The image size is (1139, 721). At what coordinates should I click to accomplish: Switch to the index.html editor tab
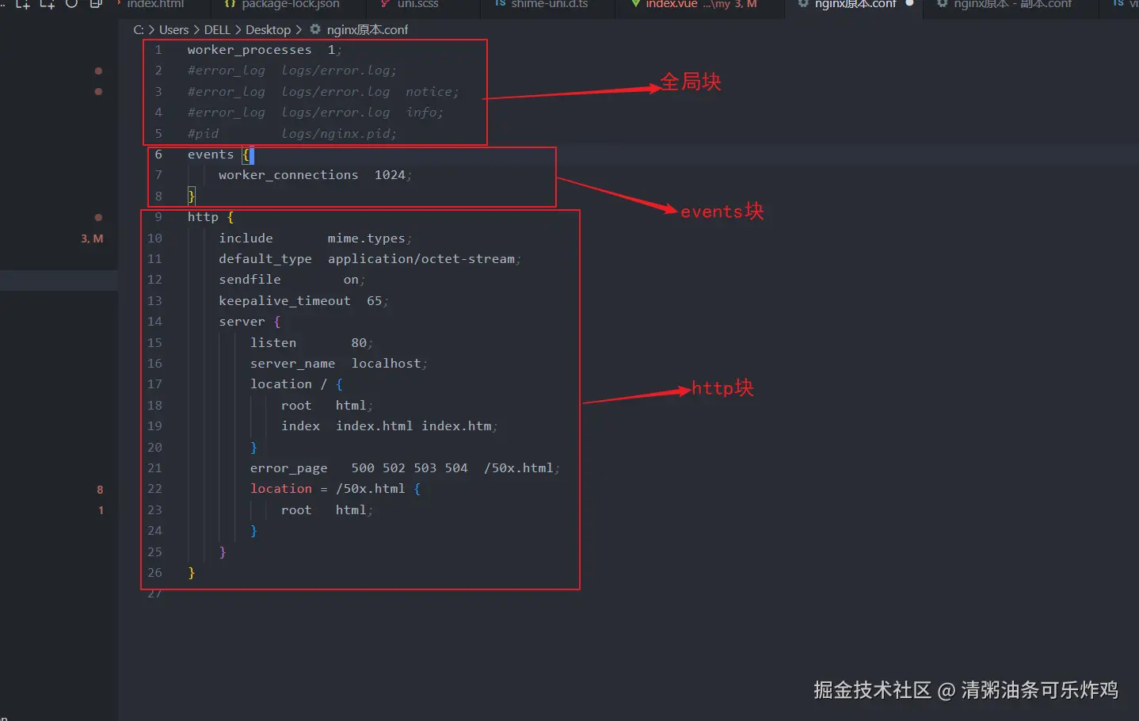tap(155, 5)
